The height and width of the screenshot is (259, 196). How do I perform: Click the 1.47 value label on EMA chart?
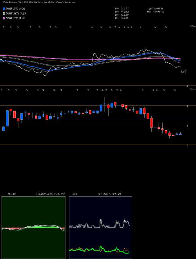[183, 72]
